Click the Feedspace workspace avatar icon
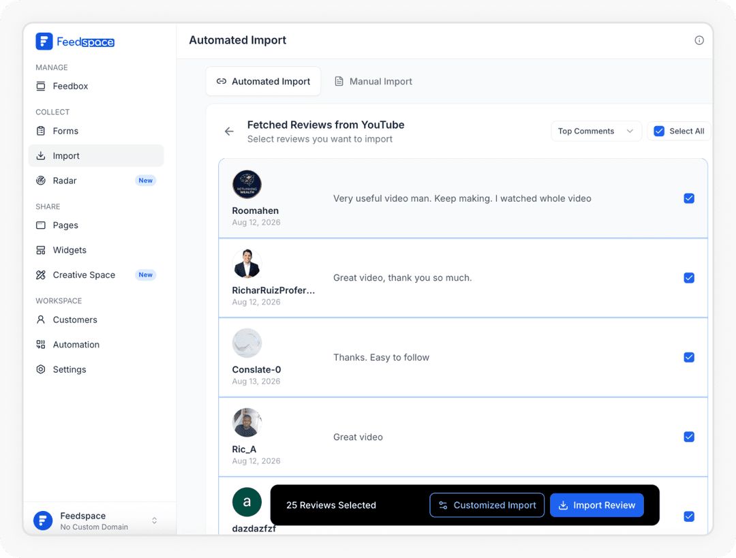This screenshot has width=736, height=558. click(43, 521)
